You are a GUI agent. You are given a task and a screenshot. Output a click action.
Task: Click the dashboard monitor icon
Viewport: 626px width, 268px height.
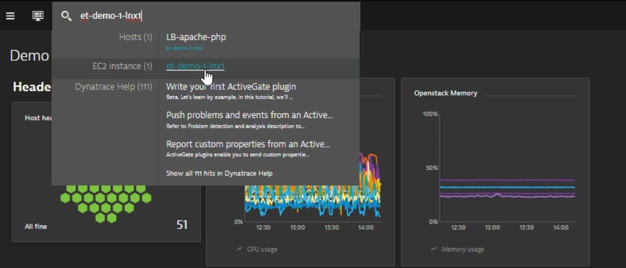(38, 16)
